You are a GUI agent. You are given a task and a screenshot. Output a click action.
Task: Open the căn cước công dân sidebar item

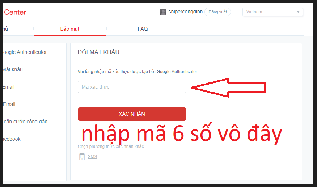(x=25, y=122)
